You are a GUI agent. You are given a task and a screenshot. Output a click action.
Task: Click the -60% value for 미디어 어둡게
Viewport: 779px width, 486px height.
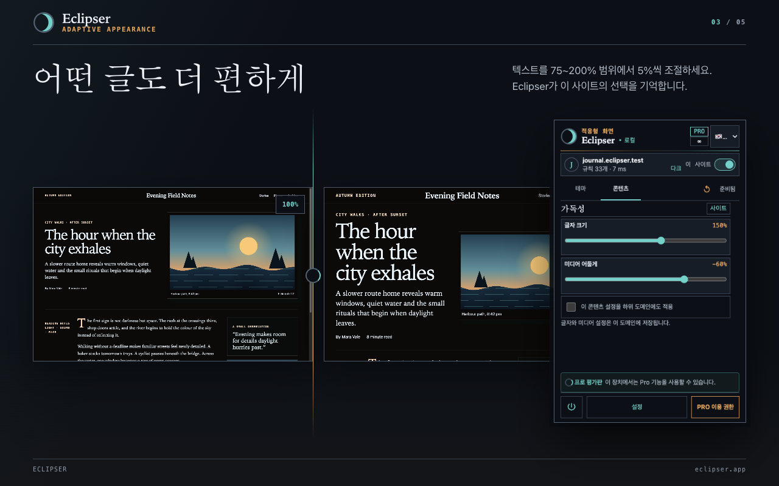tap(719, 264)
